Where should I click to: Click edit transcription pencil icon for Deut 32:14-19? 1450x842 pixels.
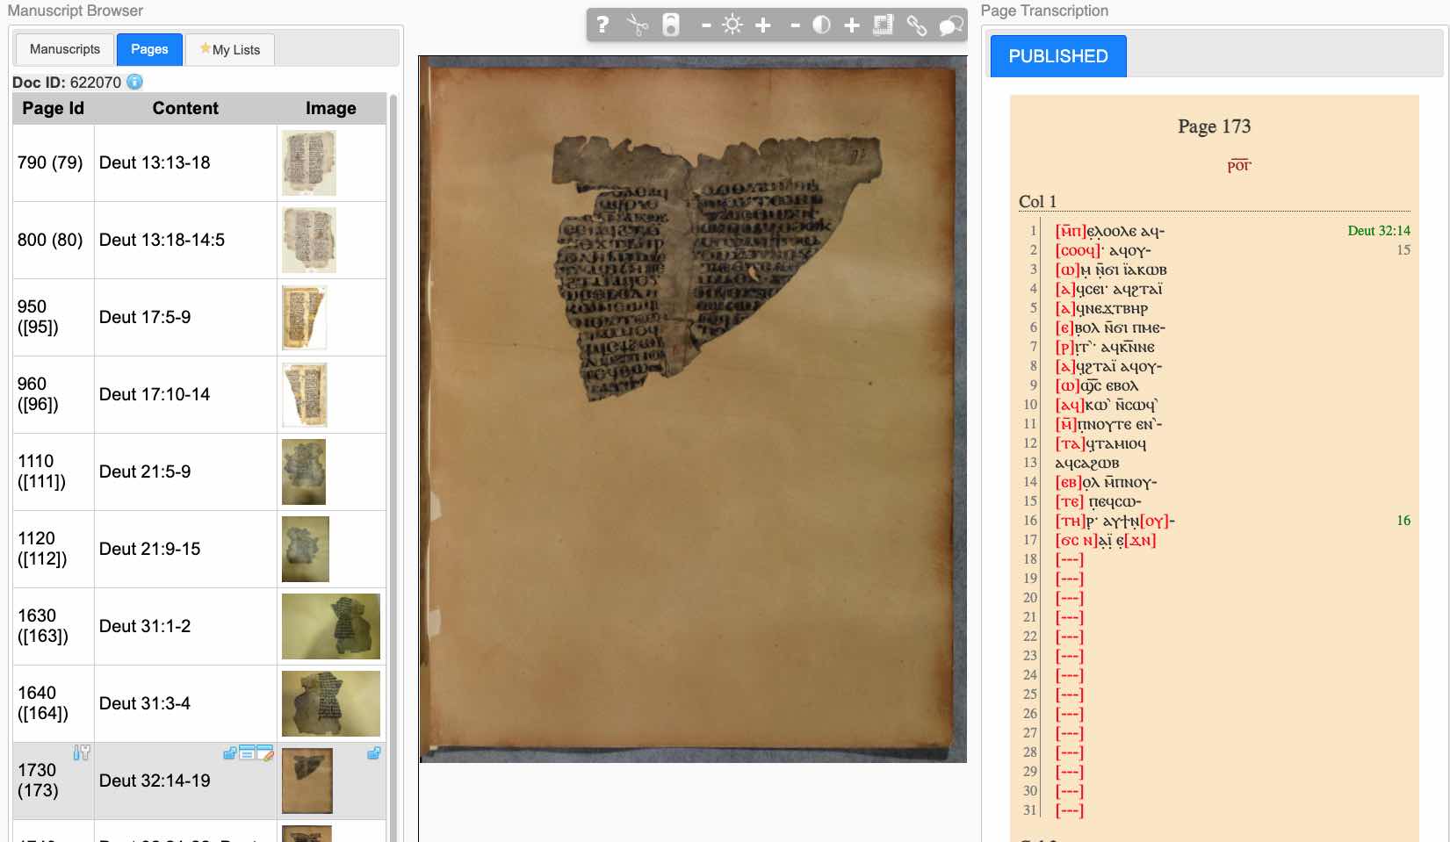[265, 752]
